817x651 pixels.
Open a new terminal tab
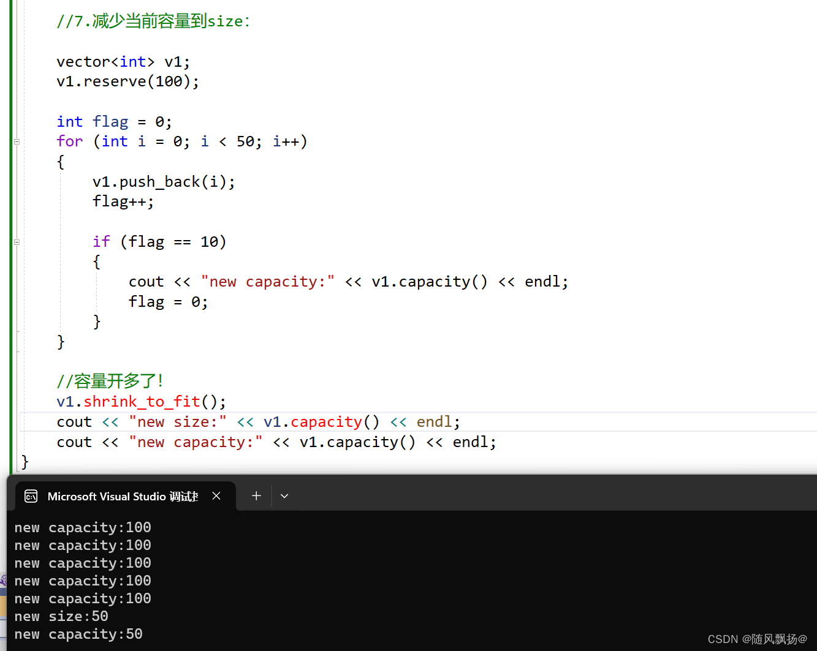click(256, 496)
